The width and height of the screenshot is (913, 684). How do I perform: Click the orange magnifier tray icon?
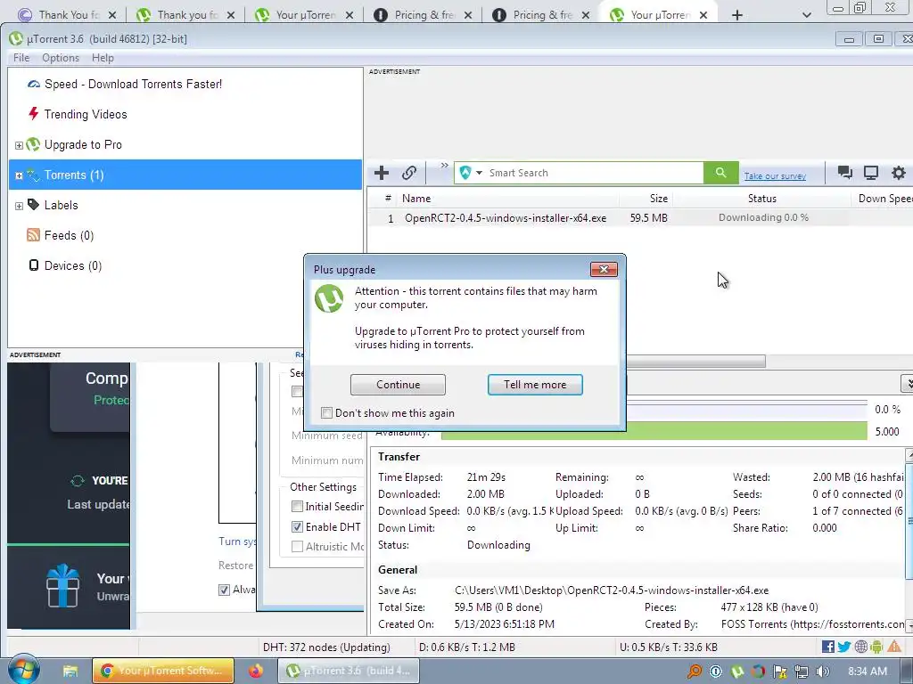point(694,672)
